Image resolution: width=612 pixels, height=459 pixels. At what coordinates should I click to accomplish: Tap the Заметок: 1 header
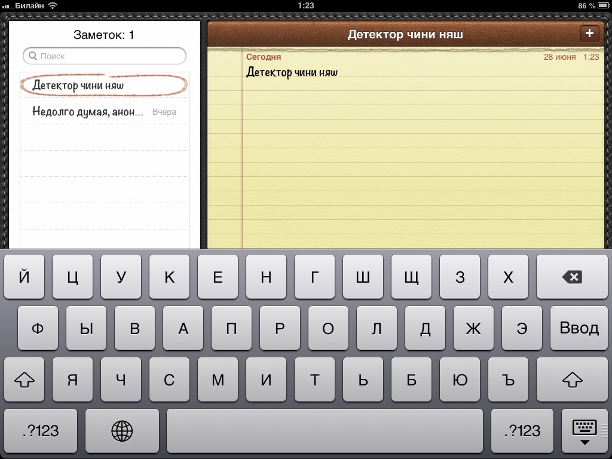pos(104,35)
